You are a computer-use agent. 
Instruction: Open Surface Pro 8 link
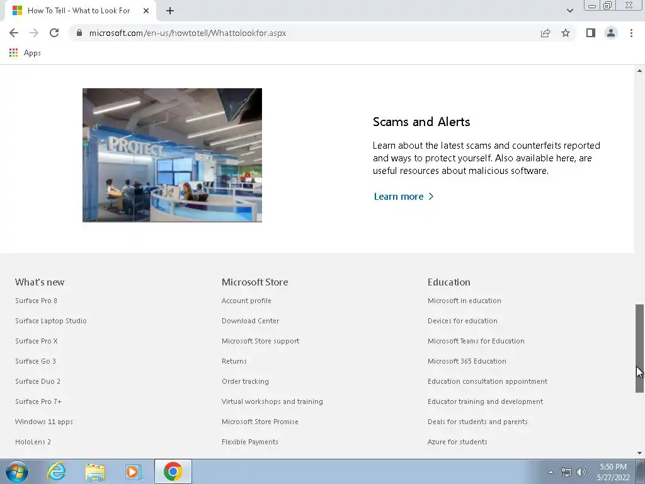click(x=36, y=301)
